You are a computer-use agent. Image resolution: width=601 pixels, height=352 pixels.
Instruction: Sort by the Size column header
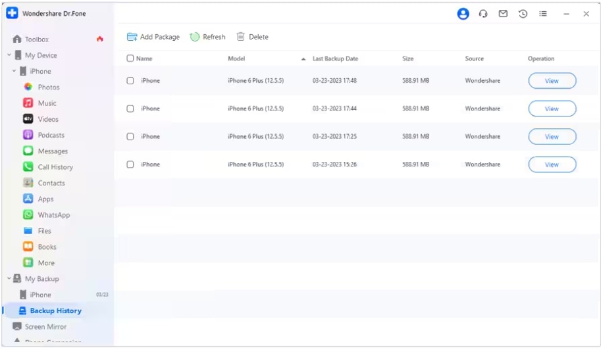point(408,59)
